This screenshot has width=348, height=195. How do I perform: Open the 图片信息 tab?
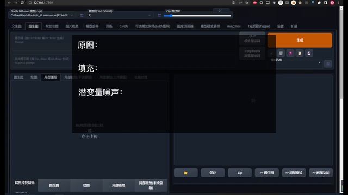pos(72,27)
